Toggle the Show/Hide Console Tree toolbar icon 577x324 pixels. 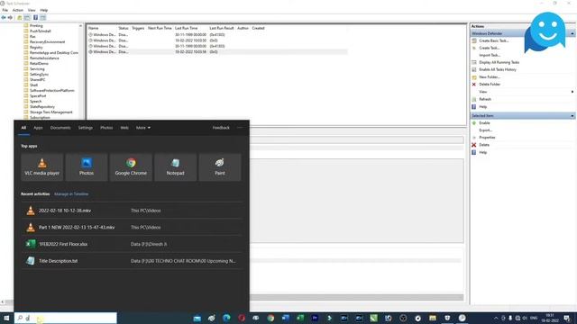coord(27,18)
